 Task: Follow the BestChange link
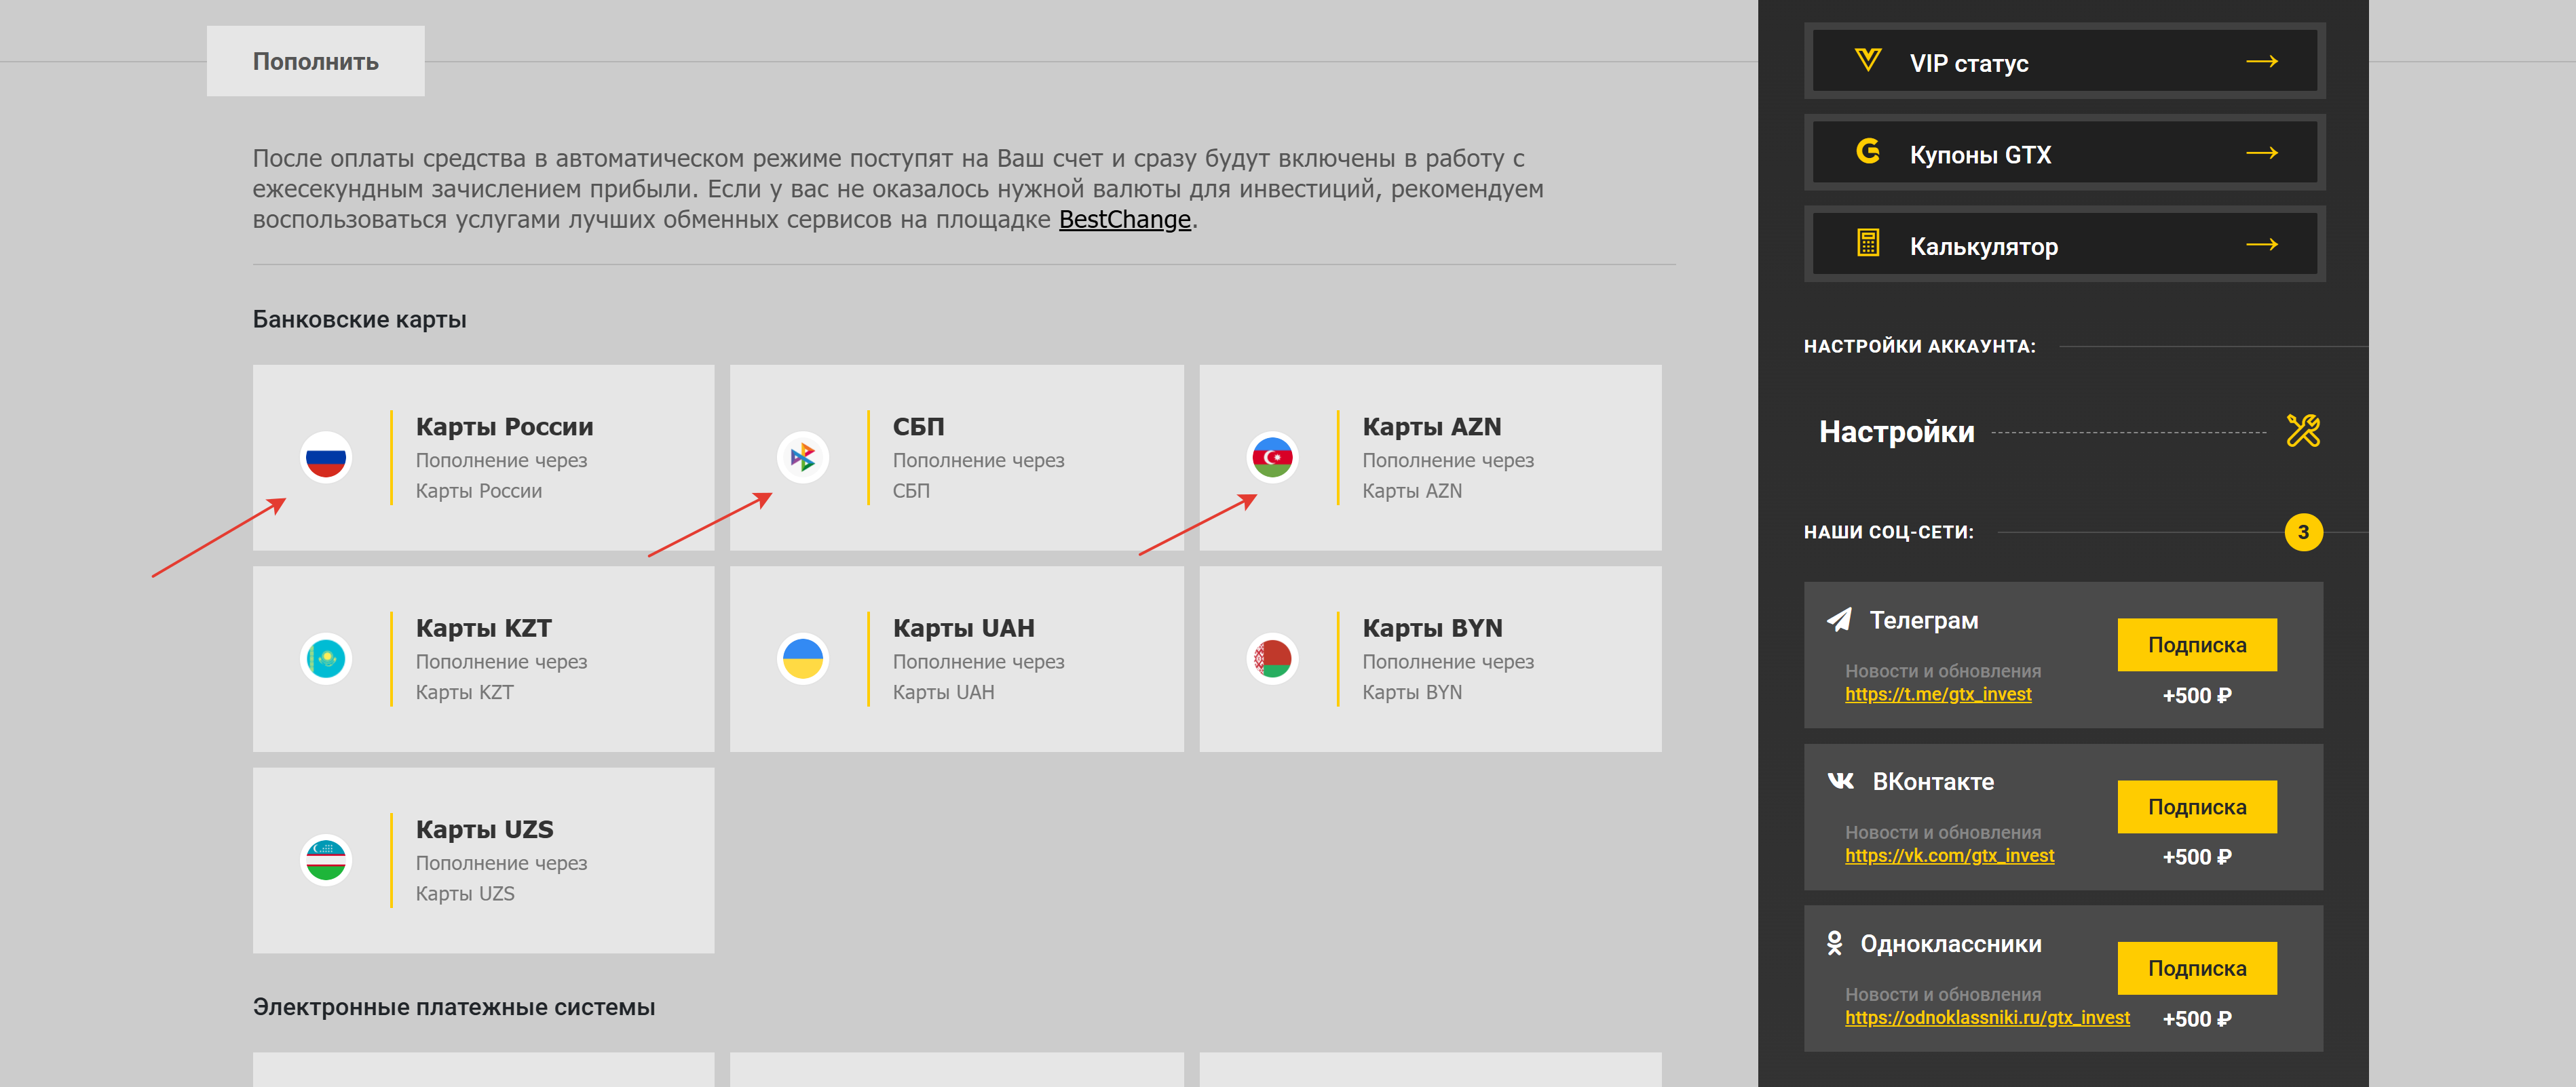pos(1125,220)
